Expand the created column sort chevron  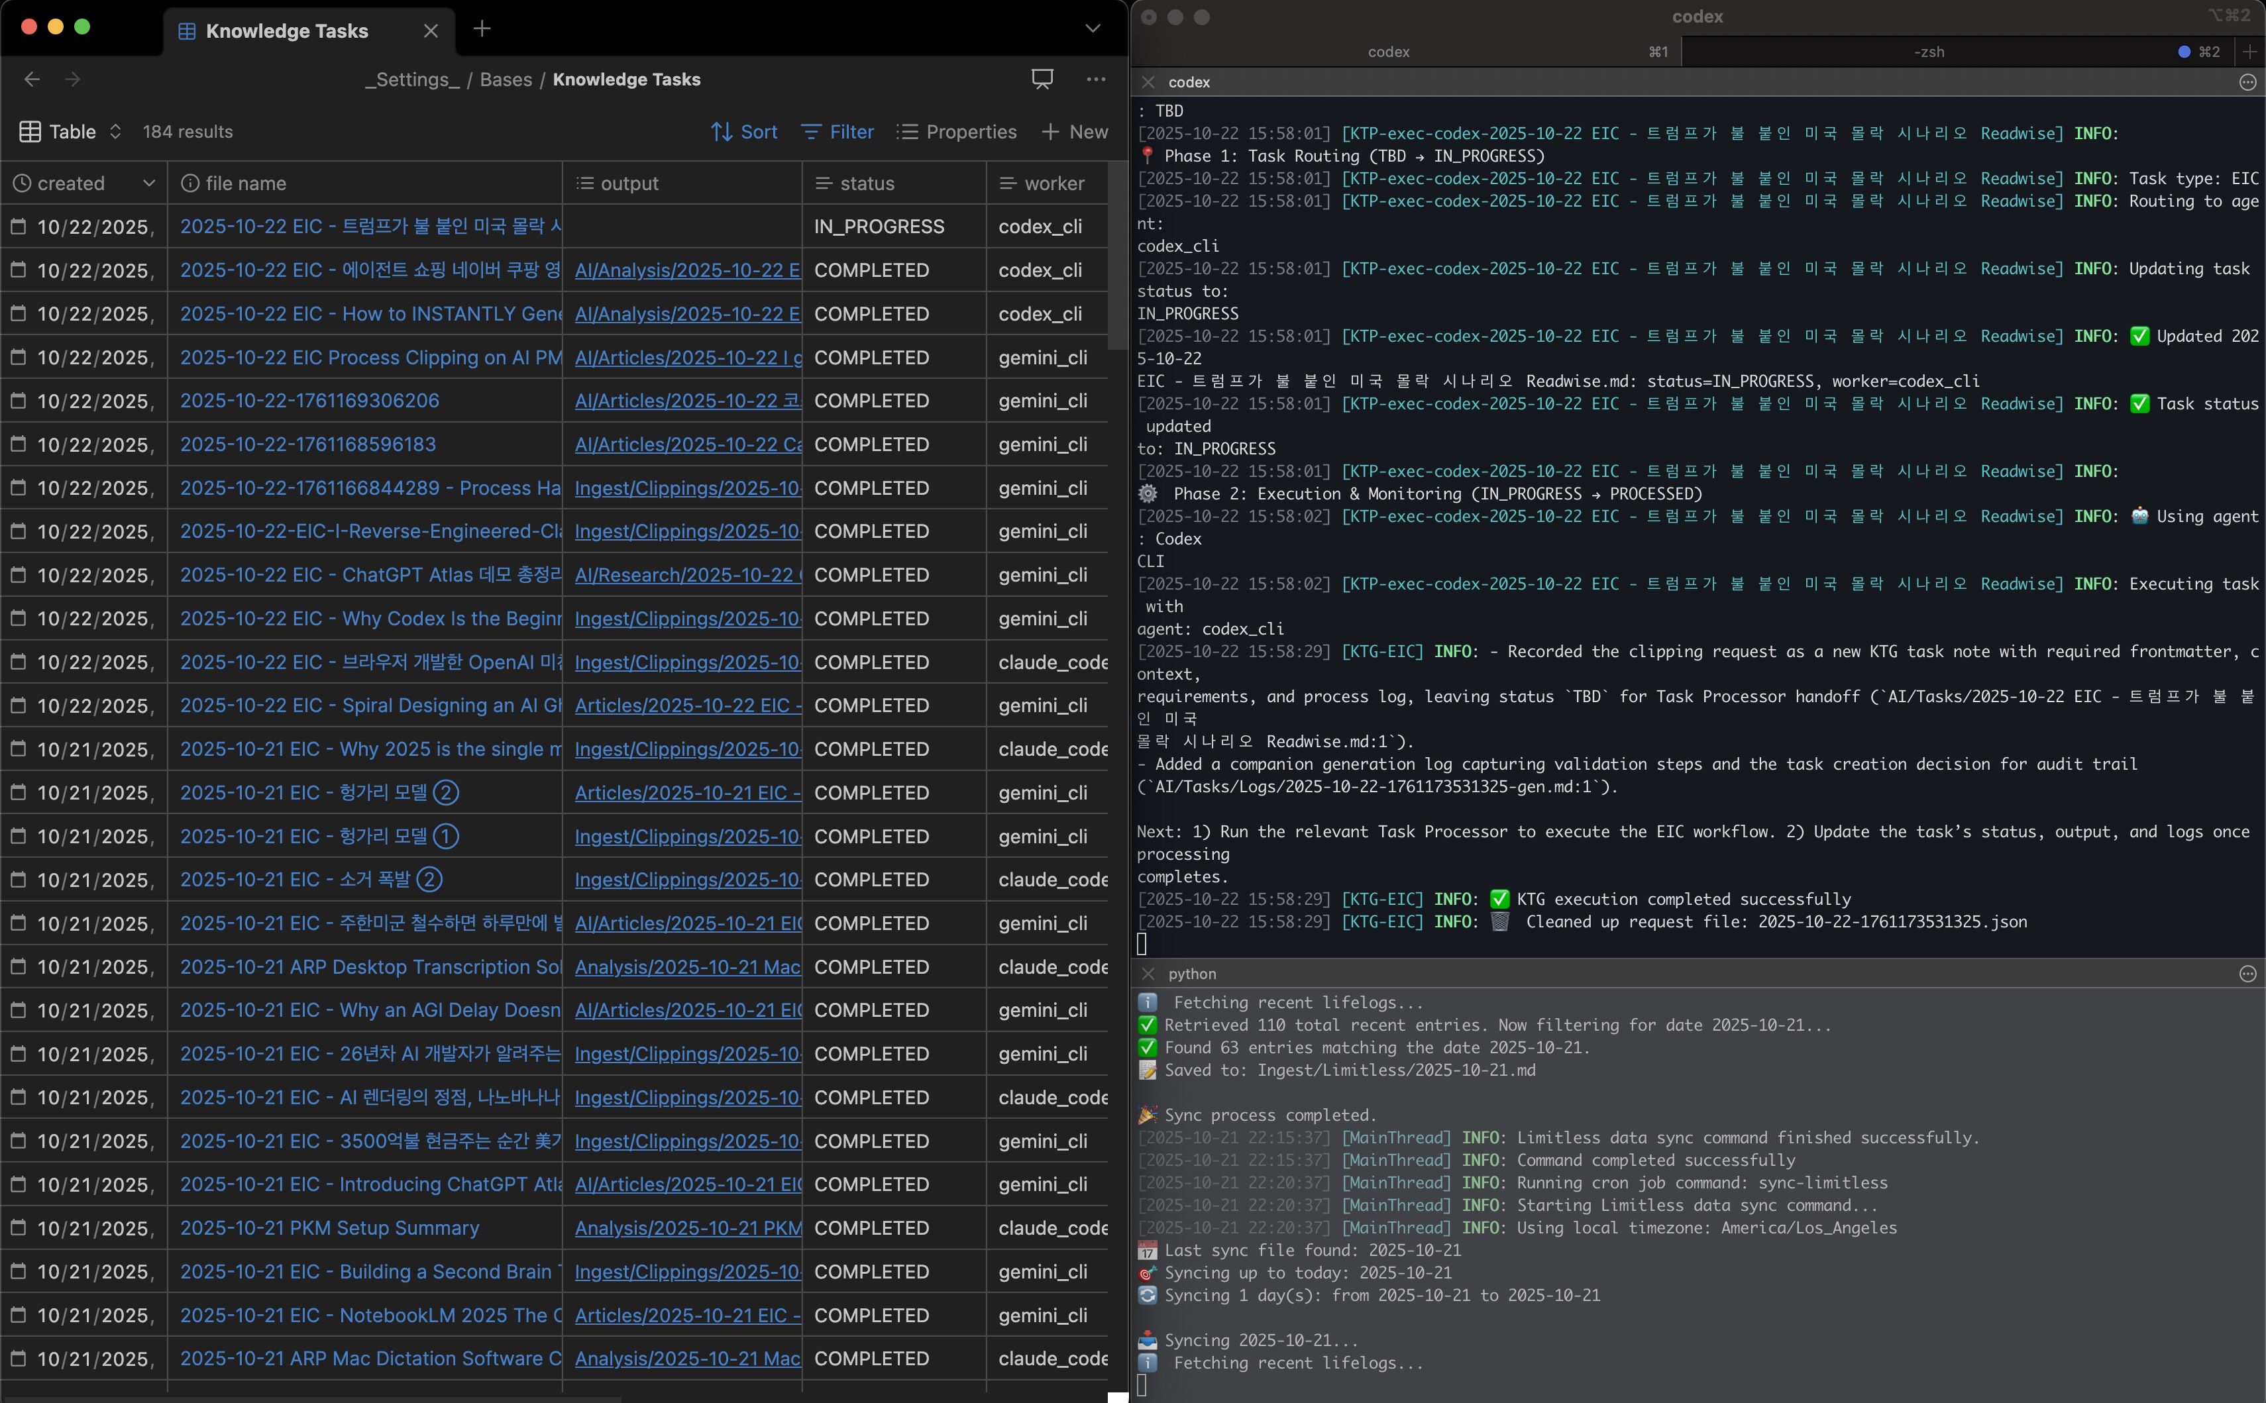[x=149, y=183]
